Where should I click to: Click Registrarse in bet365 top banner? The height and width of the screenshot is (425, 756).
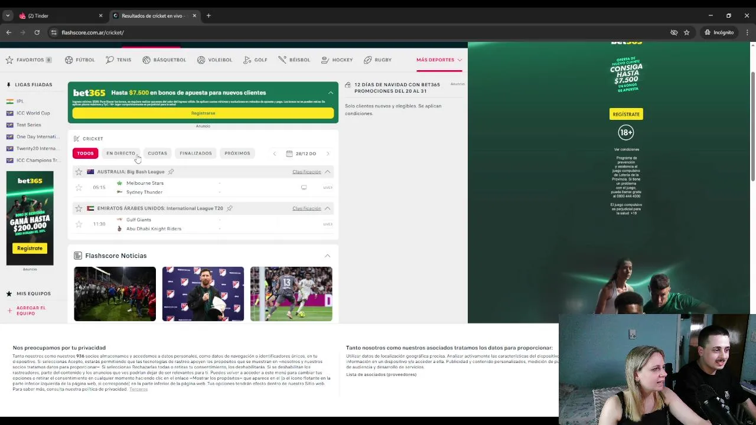(x=203, y=113)
